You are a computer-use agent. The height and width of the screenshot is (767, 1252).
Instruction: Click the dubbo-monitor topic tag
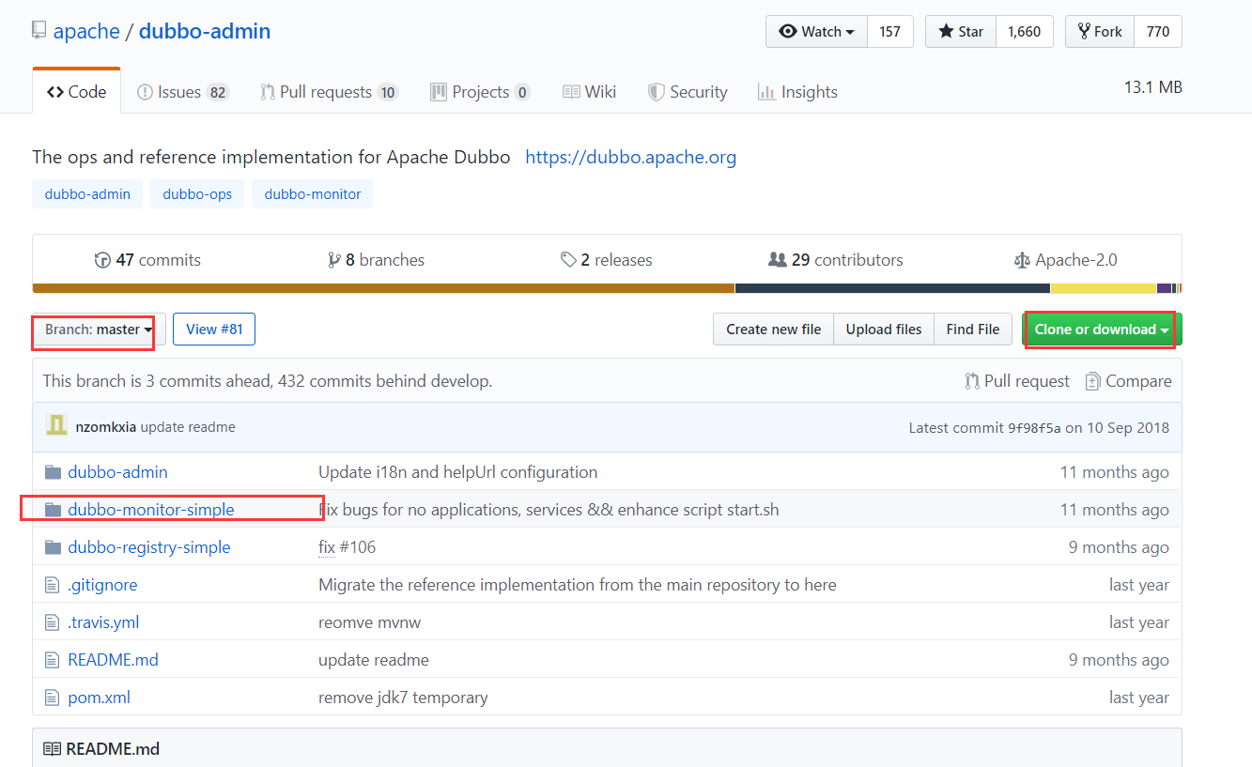coord(313,194)
